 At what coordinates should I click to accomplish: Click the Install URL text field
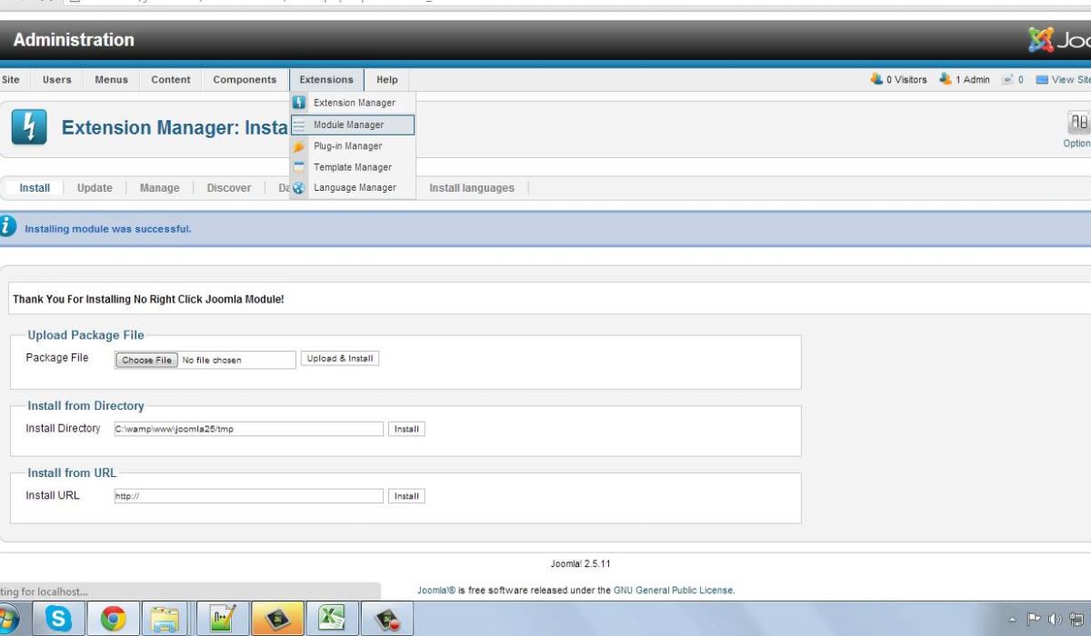(x=248, y=496)
